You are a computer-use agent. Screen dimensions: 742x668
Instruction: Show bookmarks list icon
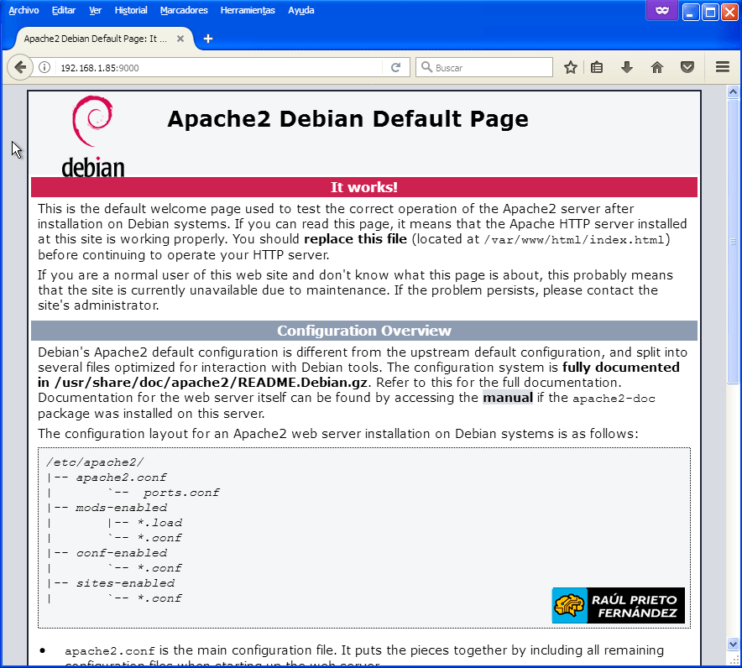pyautogui.click(x=597, y=68)
